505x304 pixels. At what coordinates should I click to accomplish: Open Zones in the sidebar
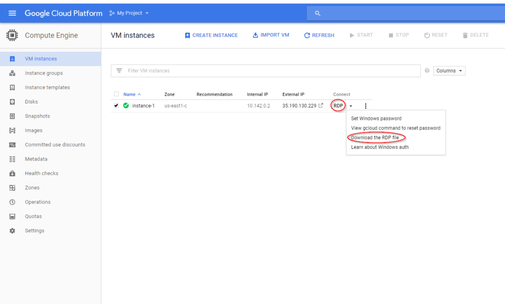pos(32,188)
